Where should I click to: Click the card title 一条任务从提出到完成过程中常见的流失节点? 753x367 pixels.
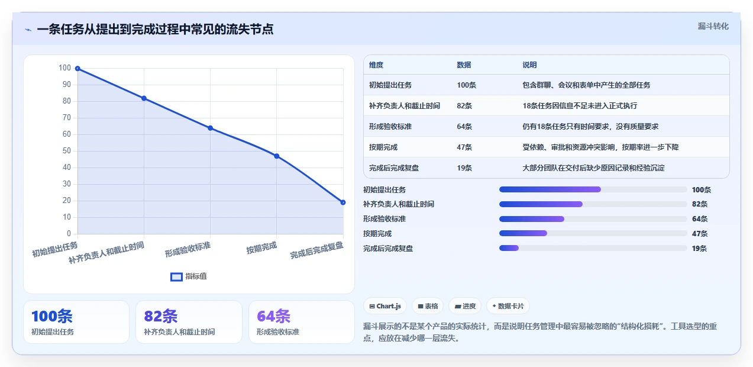click(155, 30)
